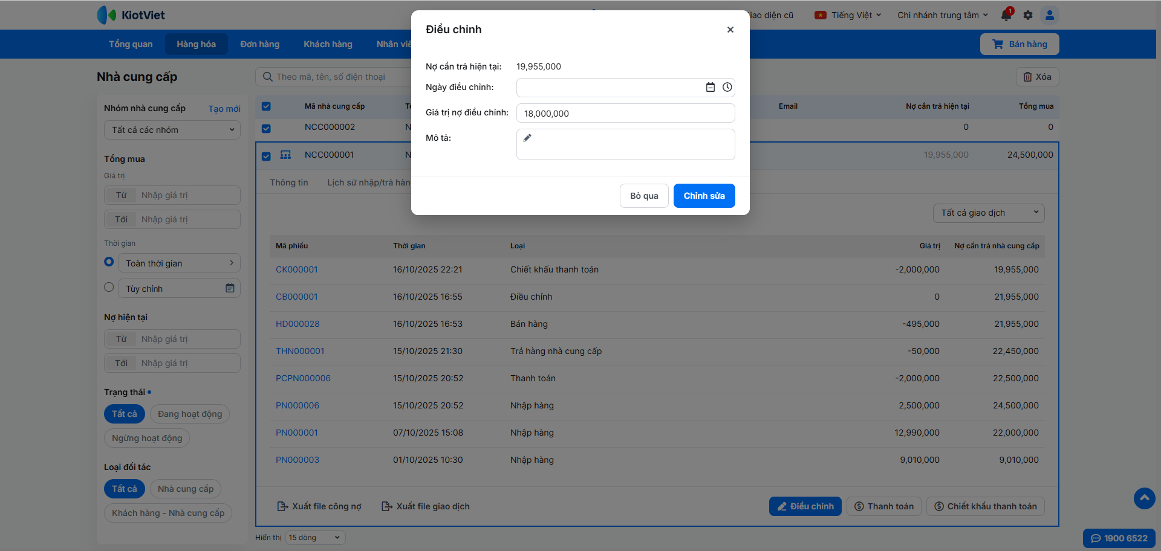Image resolution: width=1161 pixels, height=551 pixels.
Task: Open user account avatar
Action: [1050, 15]
